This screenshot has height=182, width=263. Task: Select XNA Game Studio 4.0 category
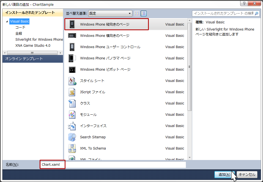33,45
